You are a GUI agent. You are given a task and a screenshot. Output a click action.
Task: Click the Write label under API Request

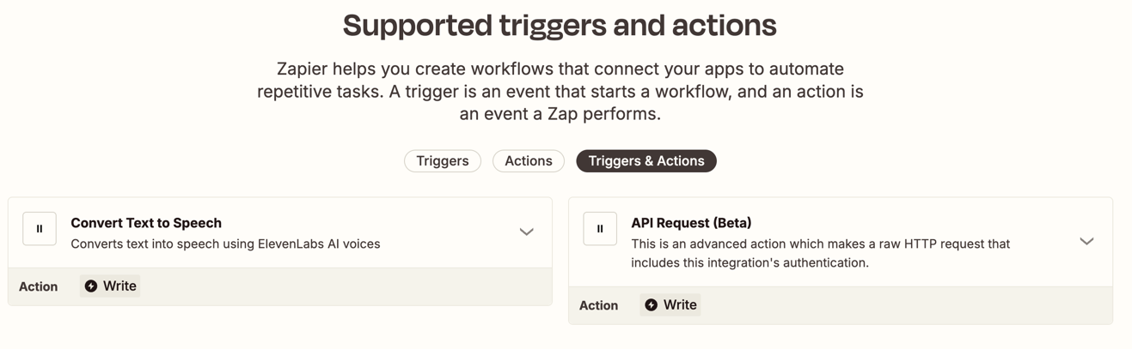point(680,305)
